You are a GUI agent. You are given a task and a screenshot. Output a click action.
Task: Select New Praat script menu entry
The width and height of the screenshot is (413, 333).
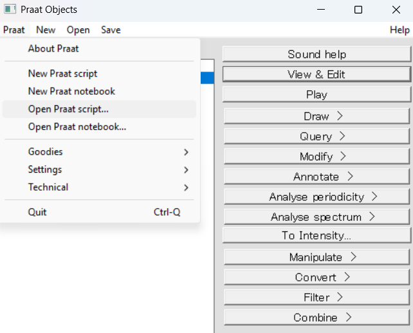click(99, 73)
